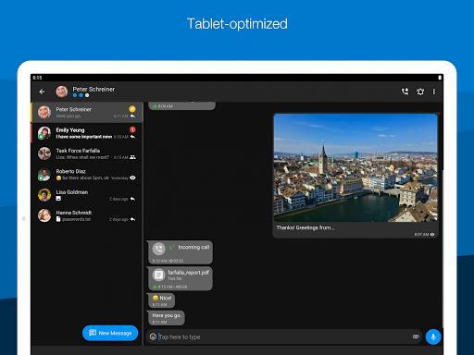Image resolution: width=474 pixels, height=355 pixels.
Task: Click the 'Here you go.' message bubble
Action: tap(166, 318)
